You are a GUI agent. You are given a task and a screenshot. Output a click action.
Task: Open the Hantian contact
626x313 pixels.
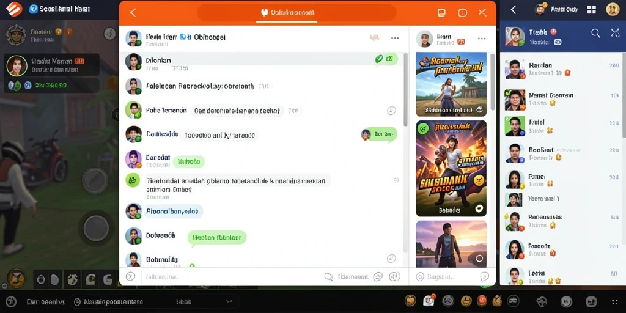[562, 69]
